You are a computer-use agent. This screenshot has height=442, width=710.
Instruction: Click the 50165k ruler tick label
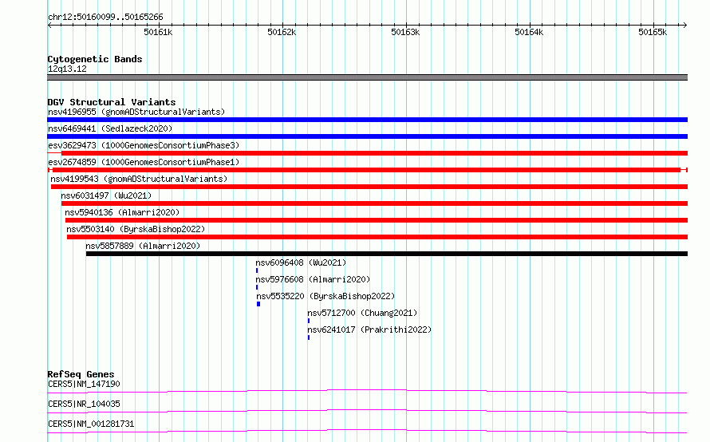tap(653, 32)
